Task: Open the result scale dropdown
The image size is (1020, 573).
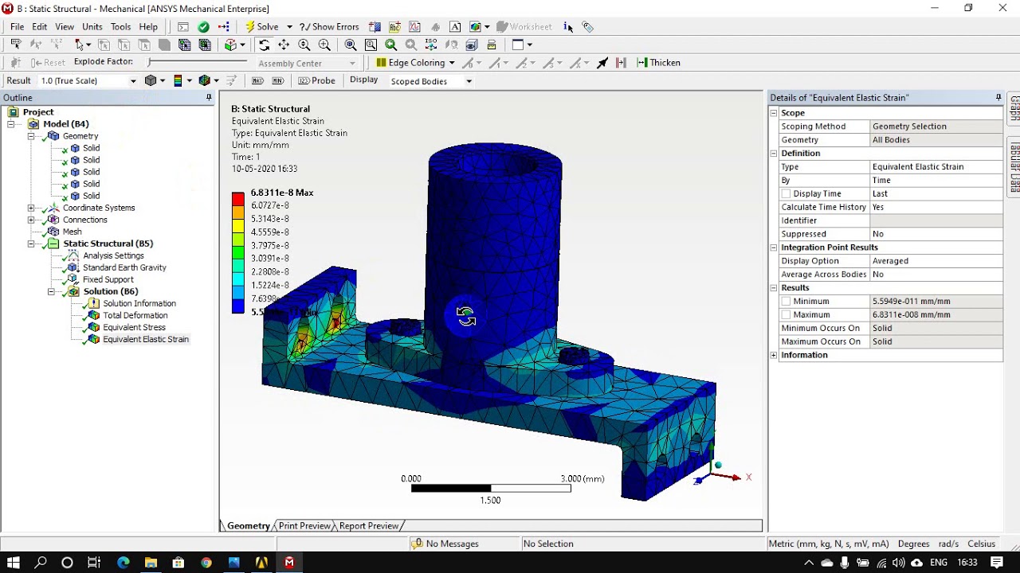Action: (x=133, y=80)
